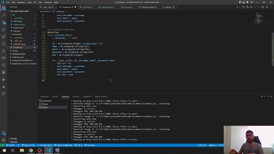Image resolution: width=274 pixels, height=154 pixels.
Task: Open the Source Control view
Action: click(3, 22)
